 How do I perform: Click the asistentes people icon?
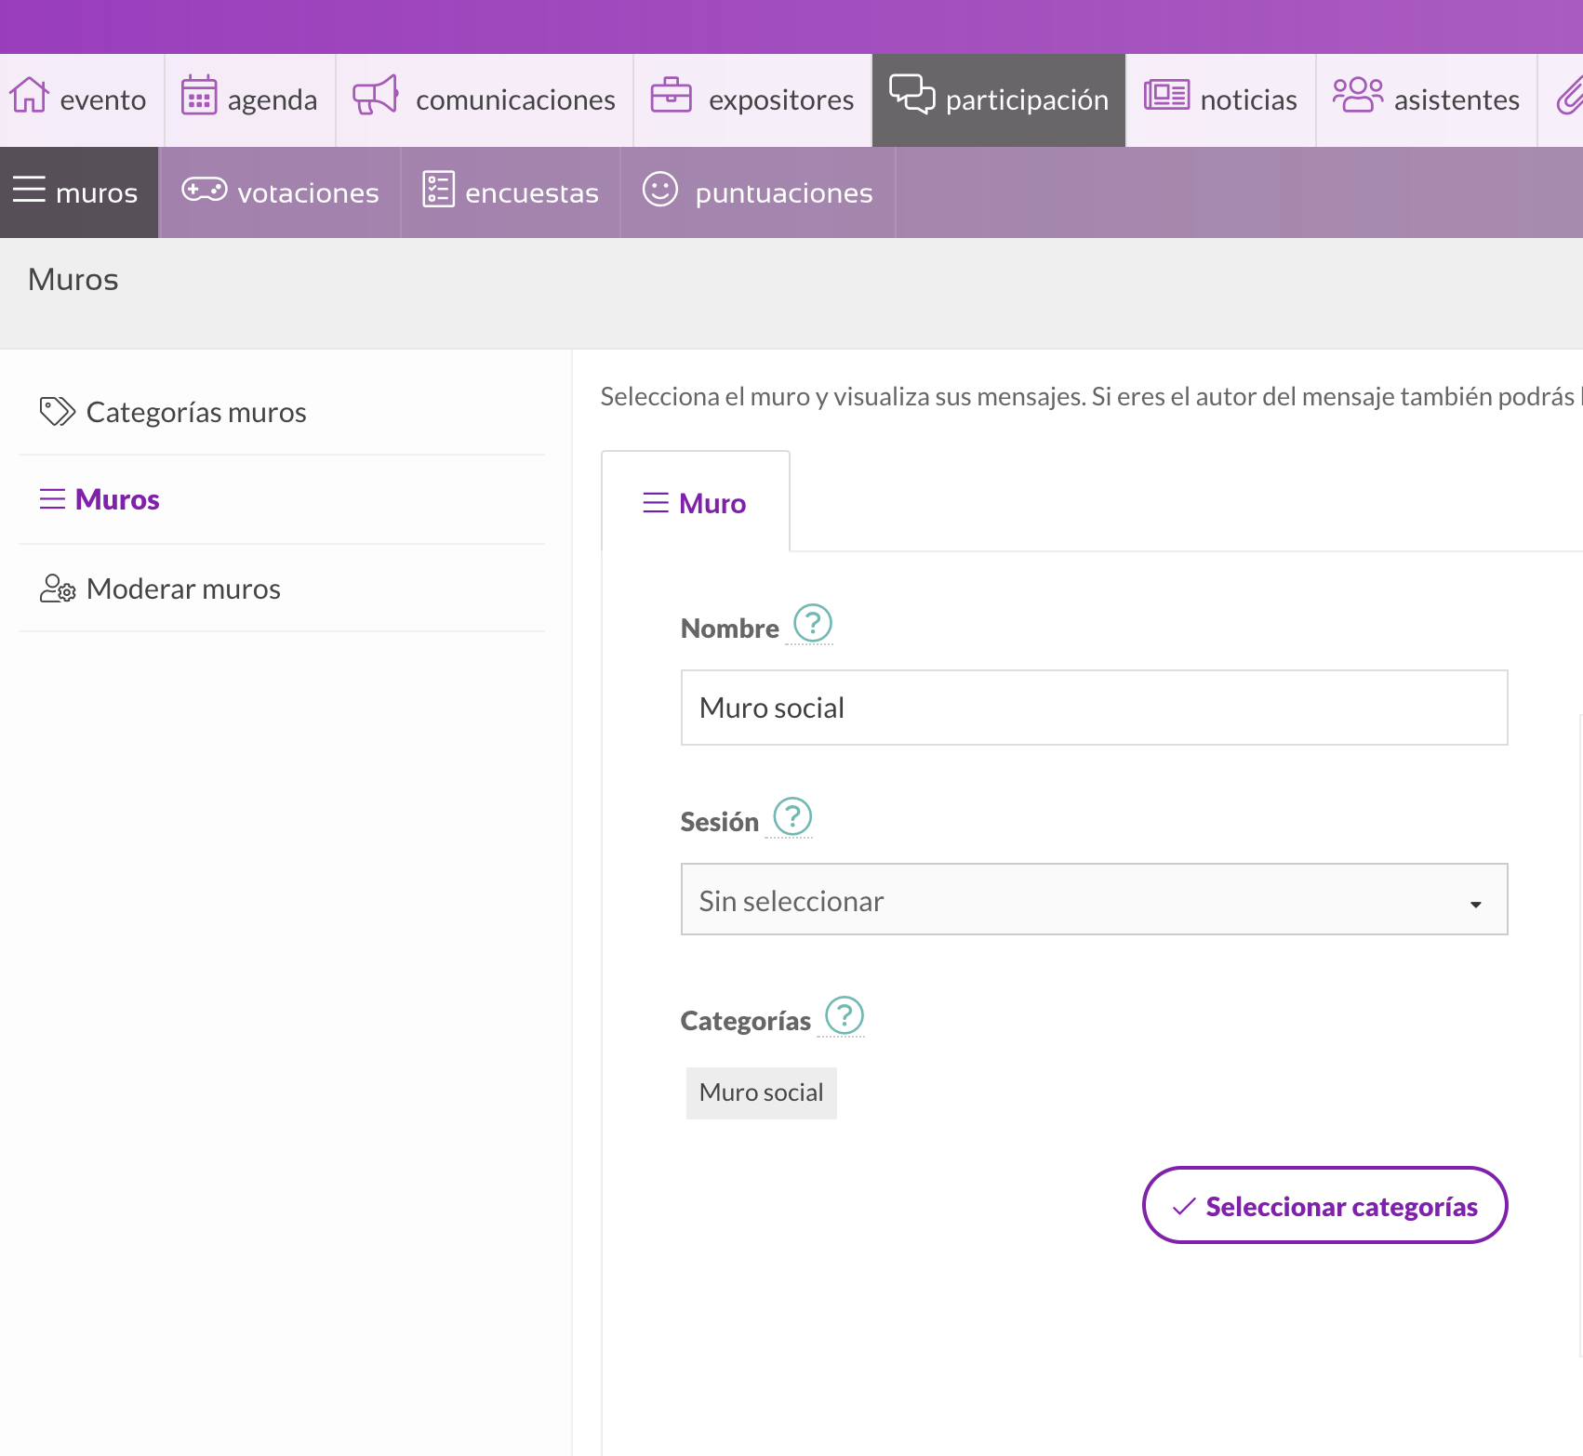point(1358,95)
